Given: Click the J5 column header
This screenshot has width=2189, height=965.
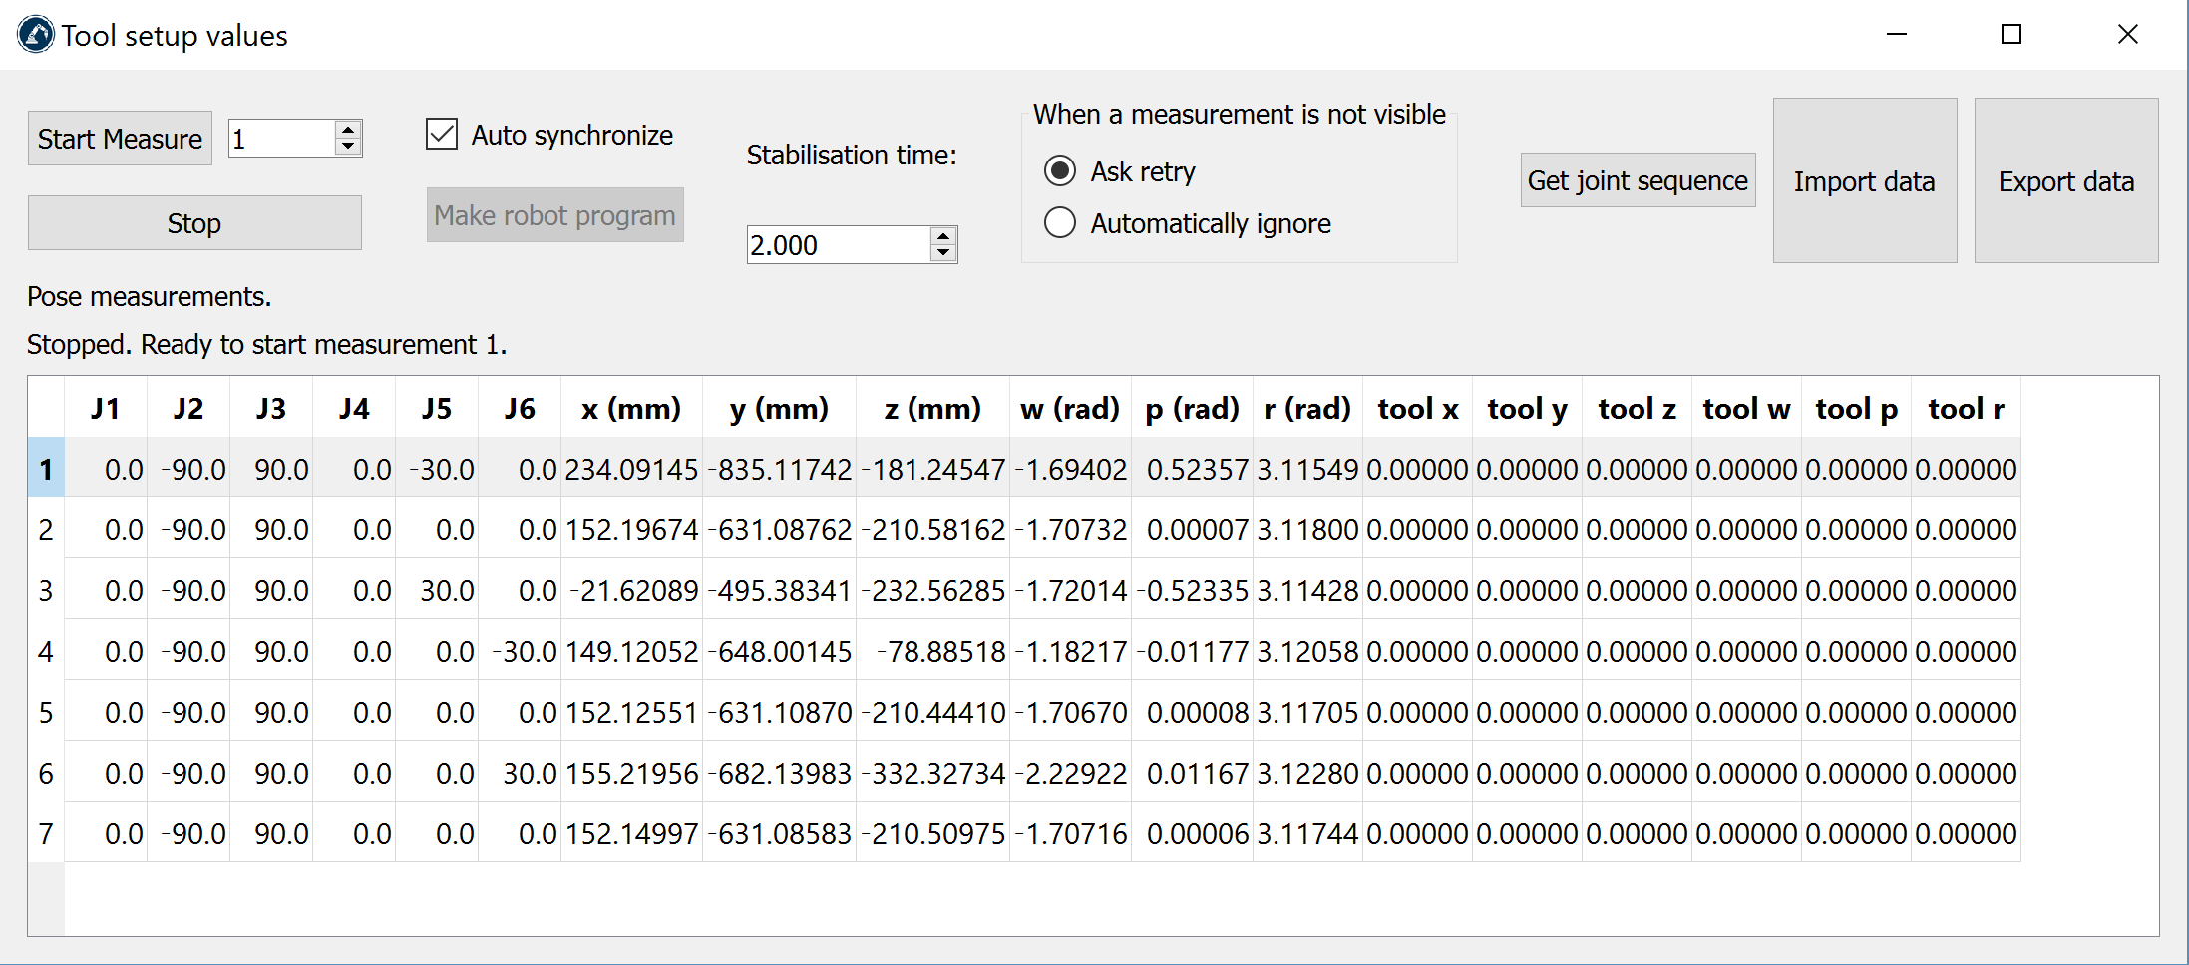Looking at the screenshot, I should click(437, 409).
